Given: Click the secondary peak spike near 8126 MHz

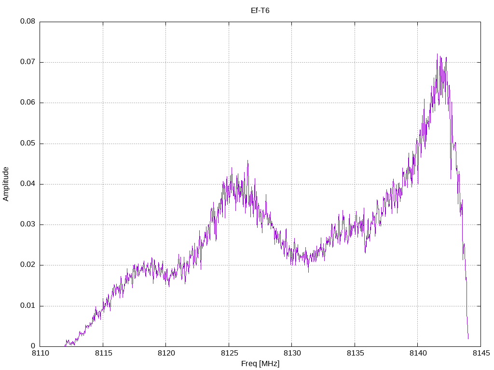Looking at the screenshot, I should point(247,161).
